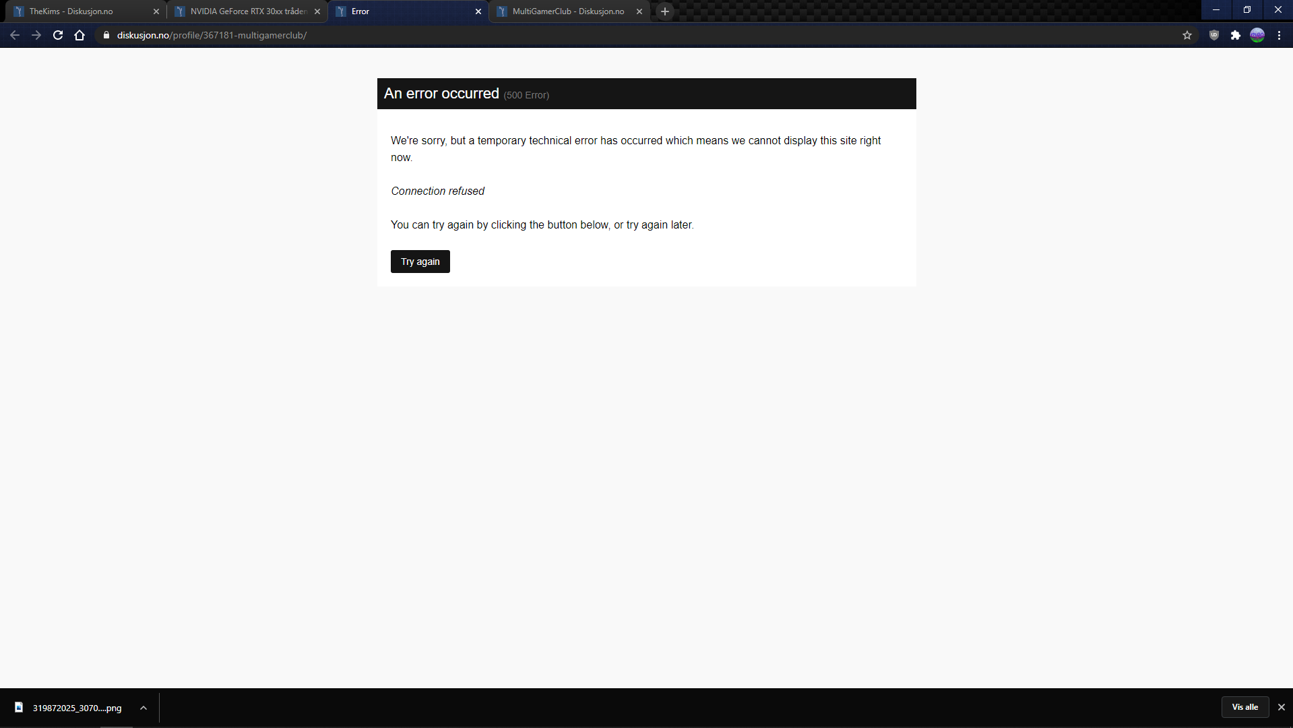
Task: Go back using the browser back arrow
Action: coord(15,35)
